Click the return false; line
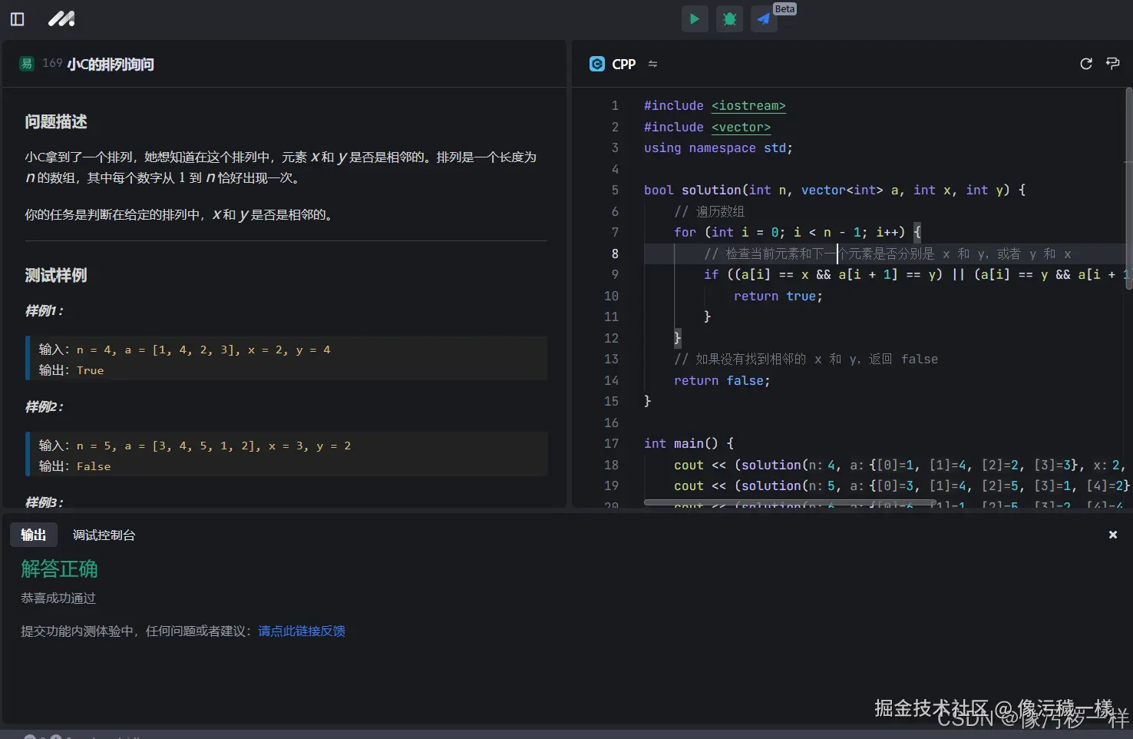The height and width of the screenshot is (739, 1133). [x=722, y=380]
